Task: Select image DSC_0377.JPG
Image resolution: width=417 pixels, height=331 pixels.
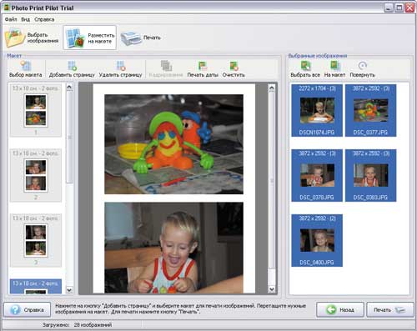Action: click(x=370, y=110)
